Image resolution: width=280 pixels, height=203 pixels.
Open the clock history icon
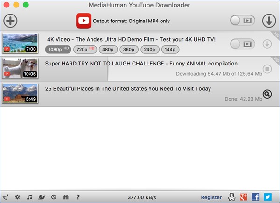click(54, 197)
